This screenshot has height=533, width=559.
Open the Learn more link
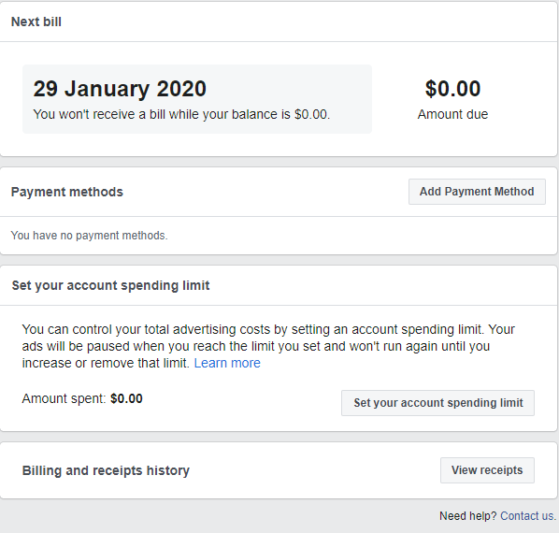coord(227,363)
